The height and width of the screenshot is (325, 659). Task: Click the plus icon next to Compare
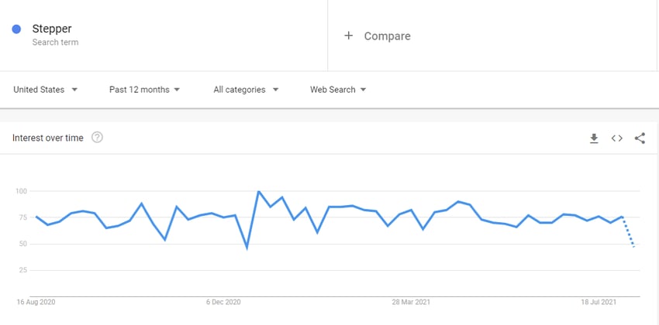(348, 36)
